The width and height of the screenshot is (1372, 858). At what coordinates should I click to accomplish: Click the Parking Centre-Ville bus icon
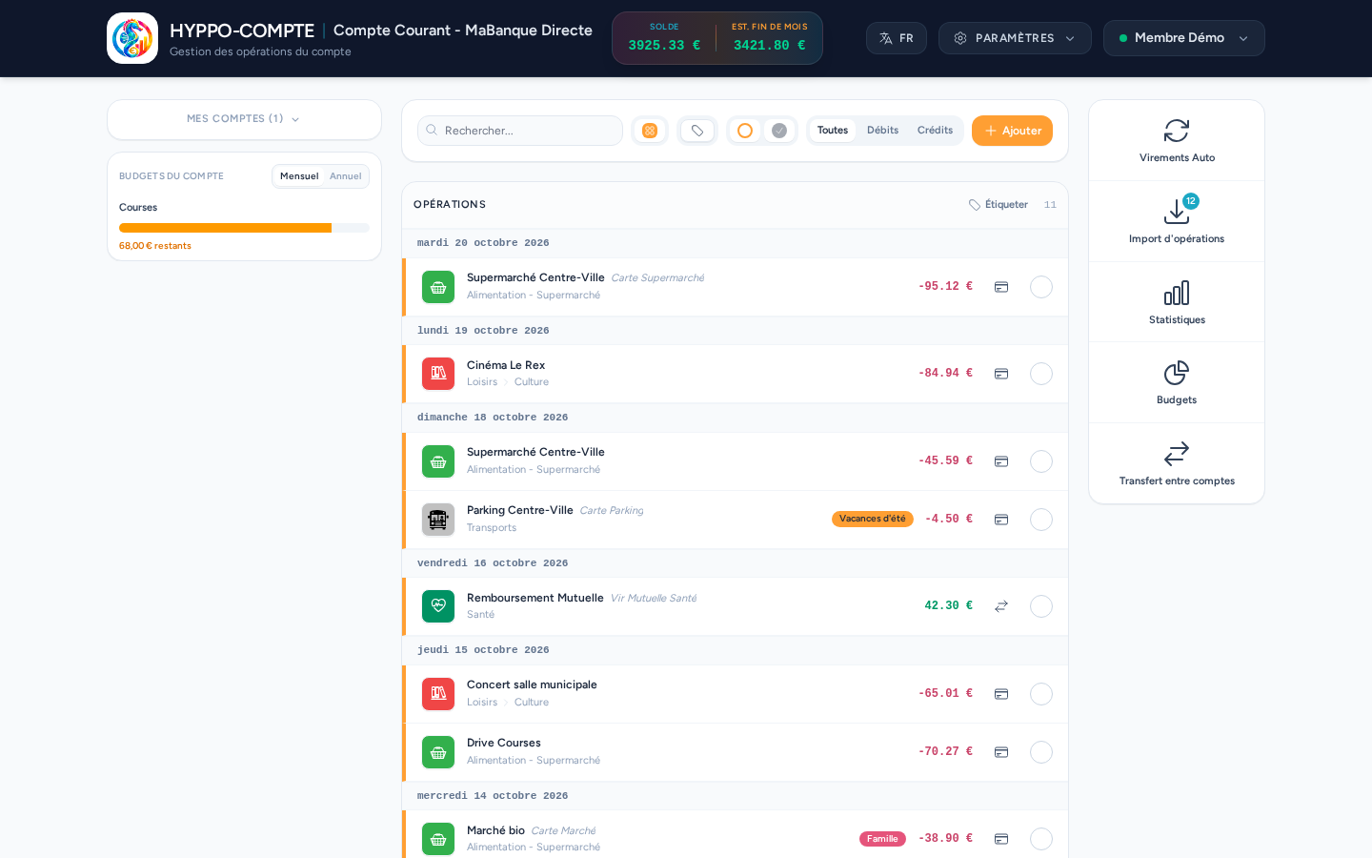438,520
